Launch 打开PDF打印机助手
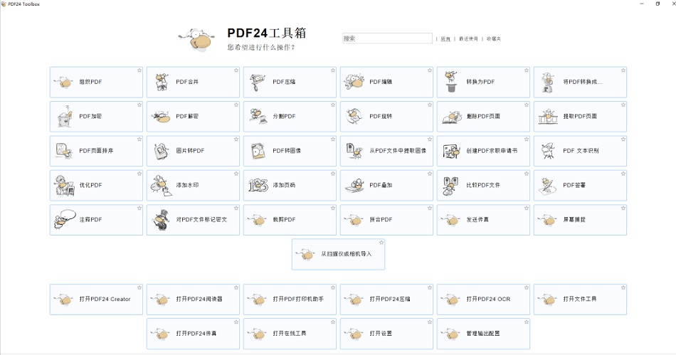Viewport: 676px width, 355px height. pyautogui.click(x=290, y=299)
